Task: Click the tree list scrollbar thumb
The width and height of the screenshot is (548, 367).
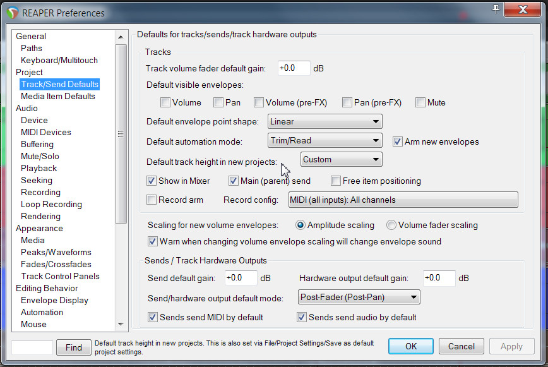Action: (121, 133)
